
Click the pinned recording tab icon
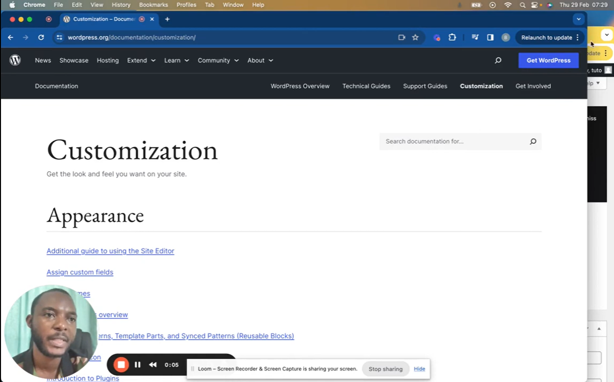[48, 19]
